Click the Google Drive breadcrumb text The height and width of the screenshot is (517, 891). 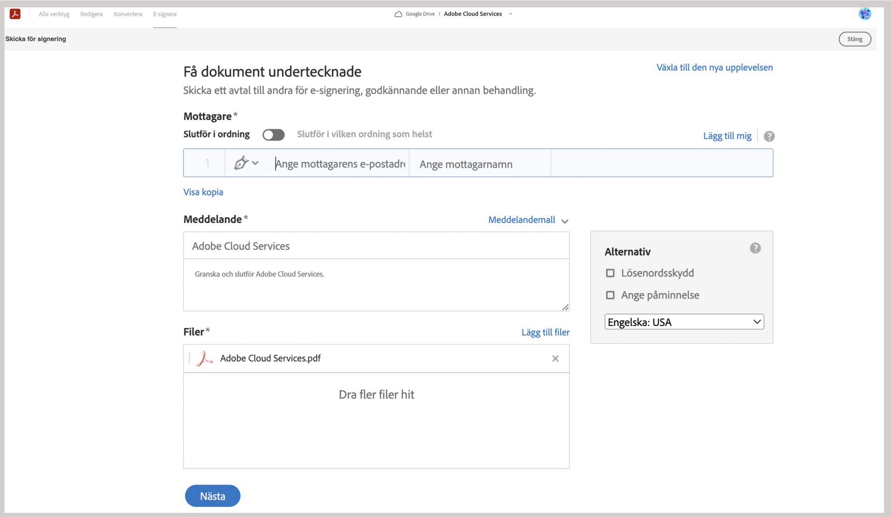[x=420, y=14]
